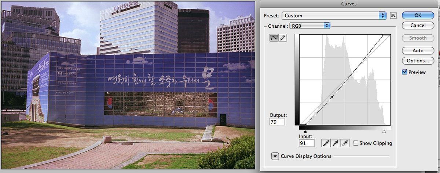Click the black point slider triangle

305,131
